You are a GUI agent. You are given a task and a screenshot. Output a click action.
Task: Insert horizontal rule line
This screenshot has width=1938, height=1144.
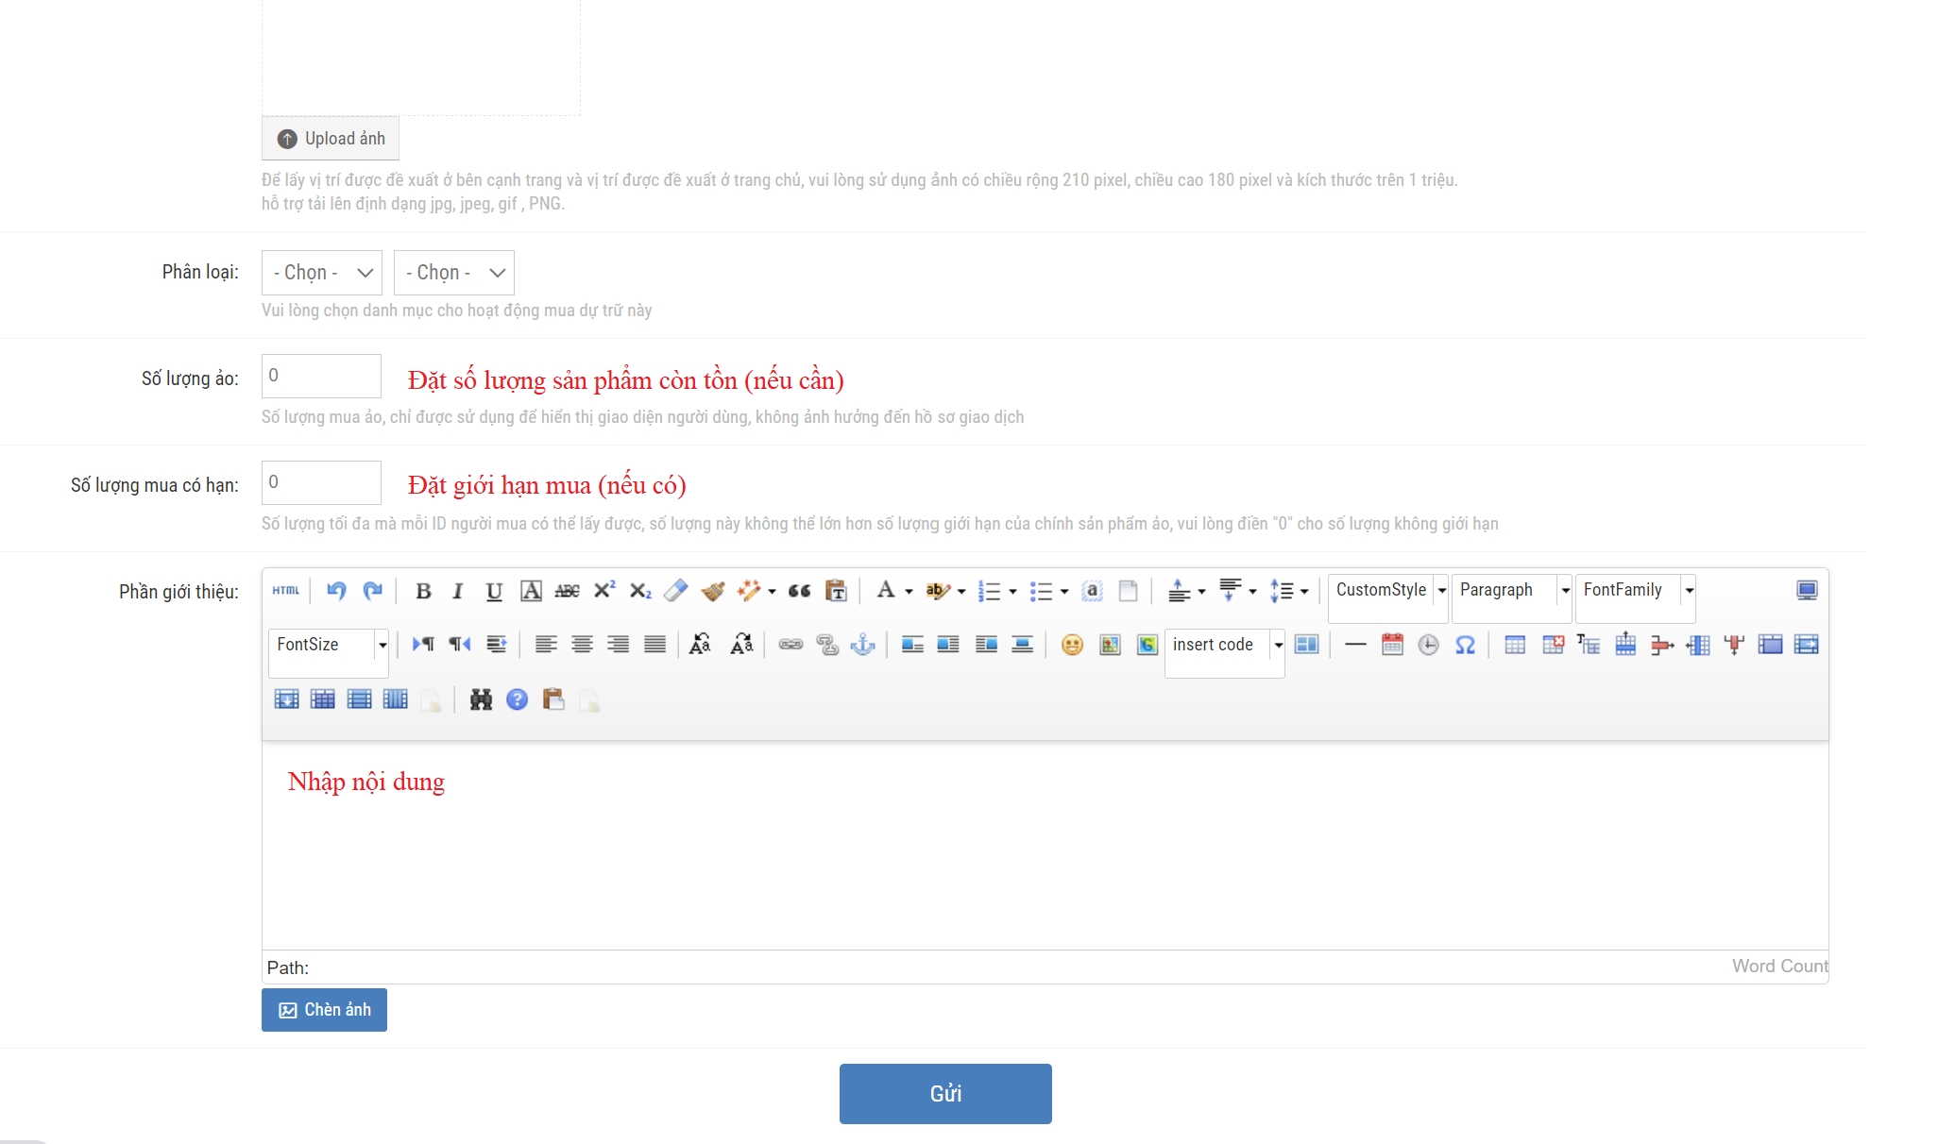pos(1355,645)
